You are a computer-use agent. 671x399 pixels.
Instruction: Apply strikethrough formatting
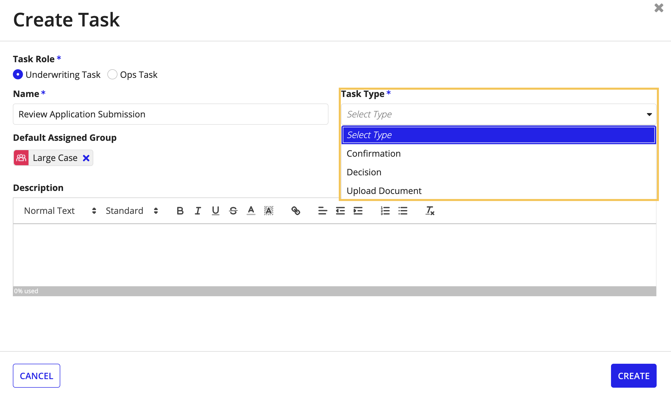point(233,211)
